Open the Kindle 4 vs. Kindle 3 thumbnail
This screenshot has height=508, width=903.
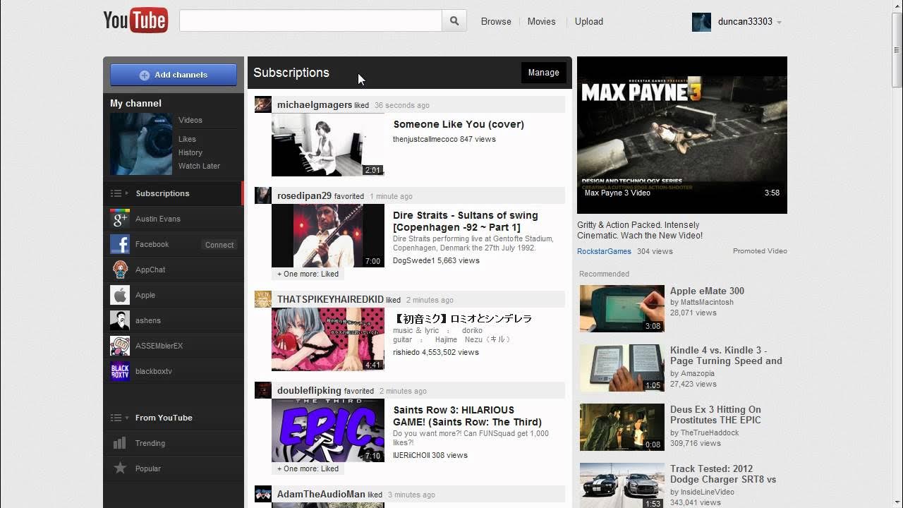point(622,368)
